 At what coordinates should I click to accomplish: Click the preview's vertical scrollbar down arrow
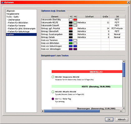point(124,108)
